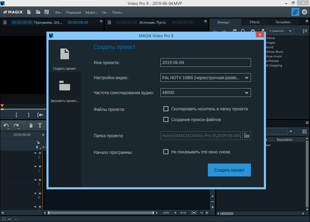Viewport: 310px width, 222px height.
Task: Click the unlocked padlock icon above tracks
Action: pyautogui.click(x=38, y=142)
